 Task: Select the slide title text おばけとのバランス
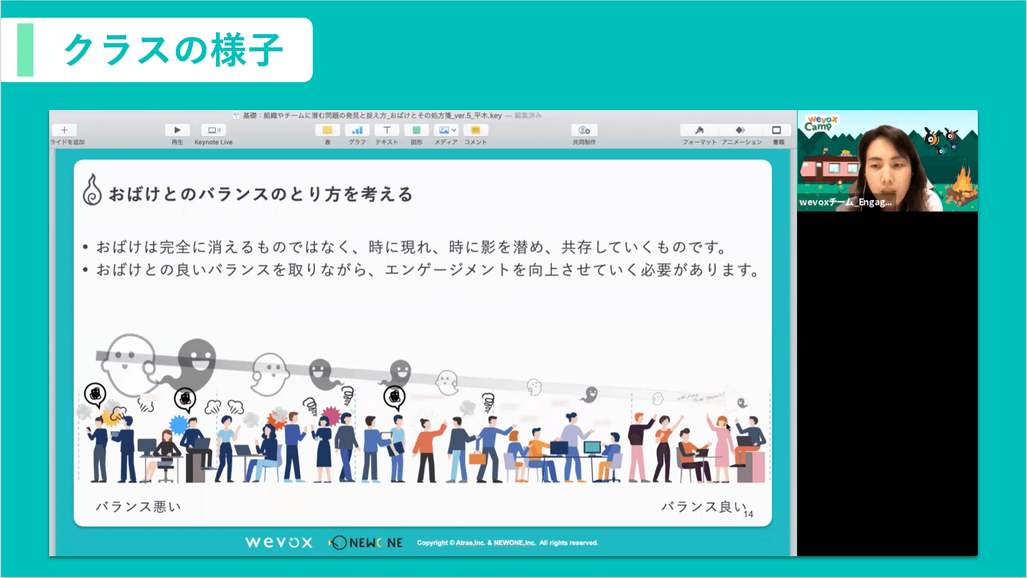(261, 194)
